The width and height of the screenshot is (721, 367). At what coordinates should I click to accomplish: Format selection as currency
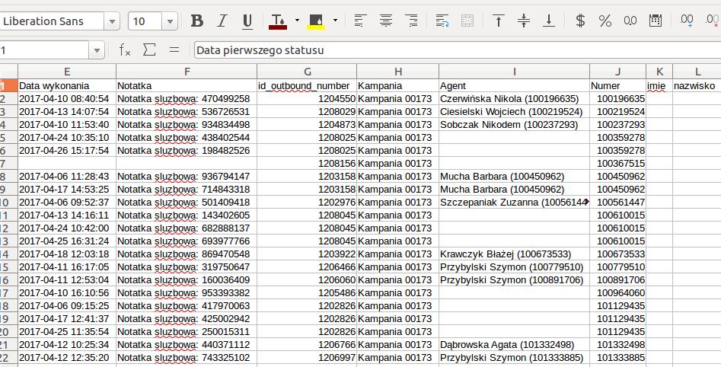pos(580,21)
